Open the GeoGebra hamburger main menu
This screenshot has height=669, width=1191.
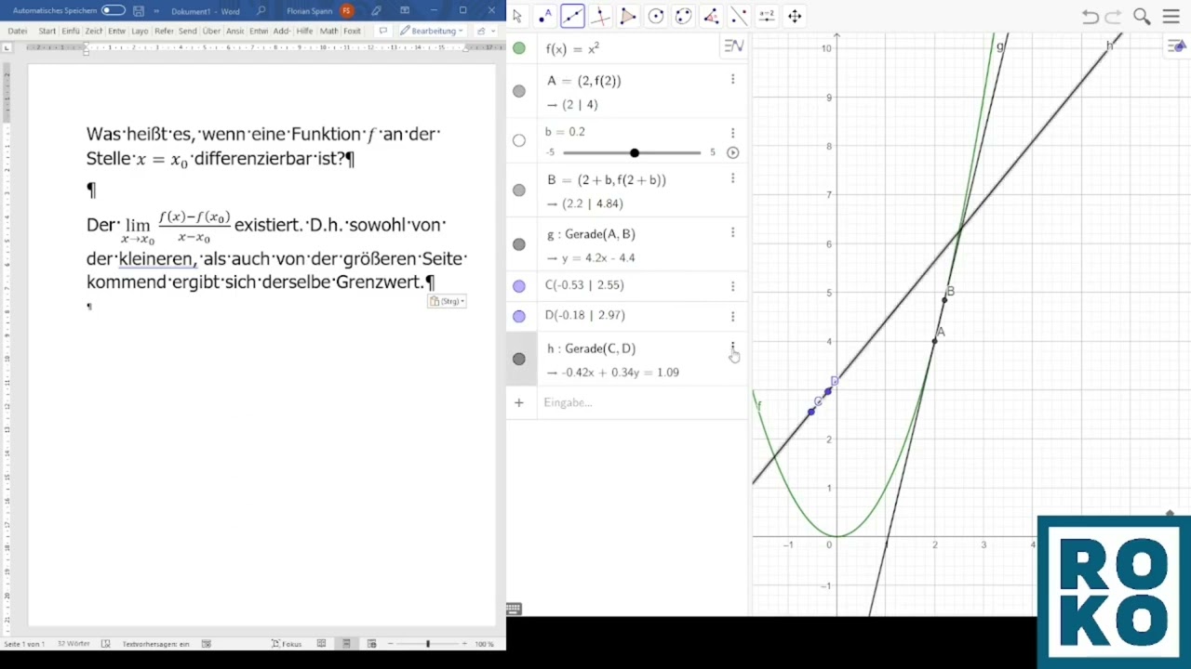(1171, 17)
